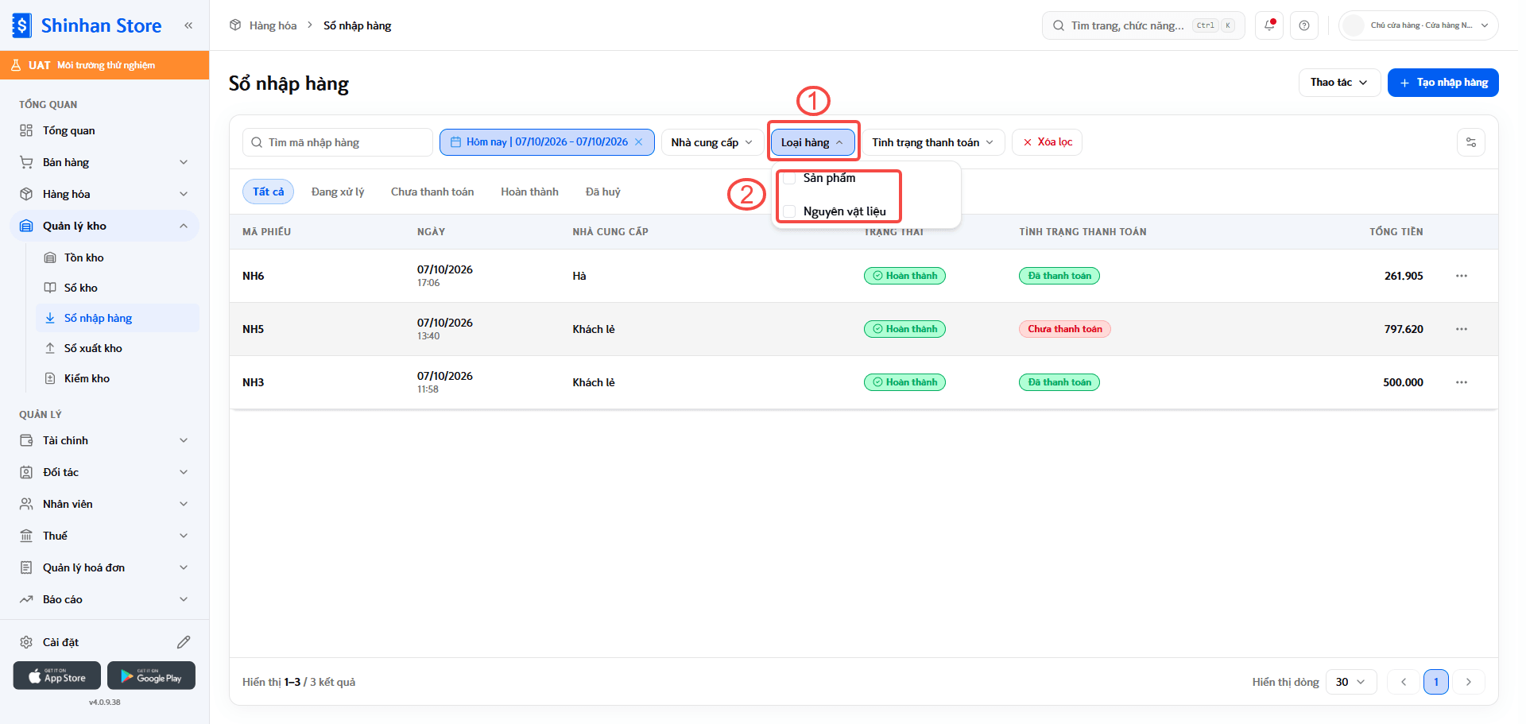1526x724 pixels.
Task: Switch to the Tất cả tab
Action: (x=269, y=192)
